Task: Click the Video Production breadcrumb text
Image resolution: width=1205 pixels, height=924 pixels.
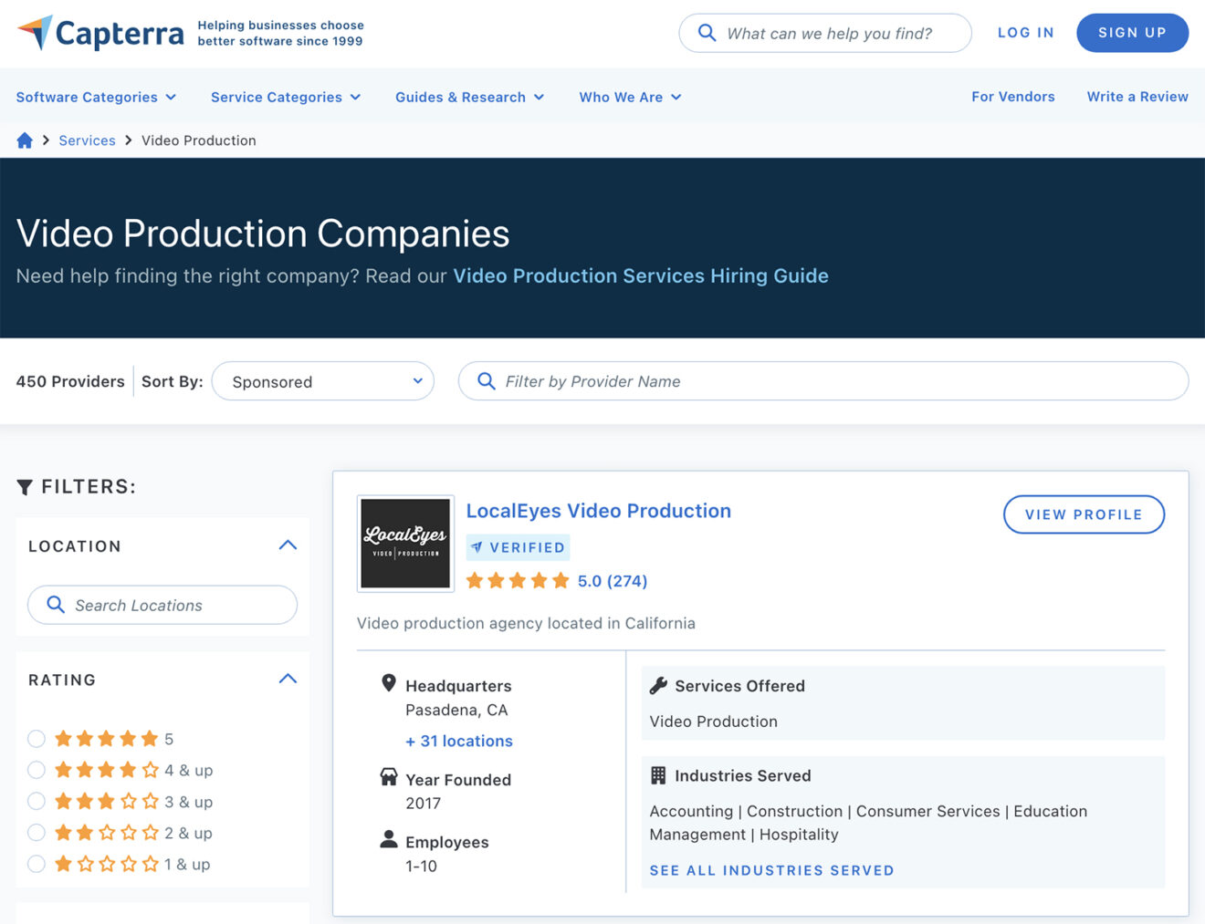Action: (x=199, y=140)
